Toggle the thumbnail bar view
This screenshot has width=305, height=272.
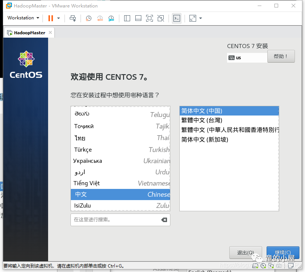pos(138,18)
